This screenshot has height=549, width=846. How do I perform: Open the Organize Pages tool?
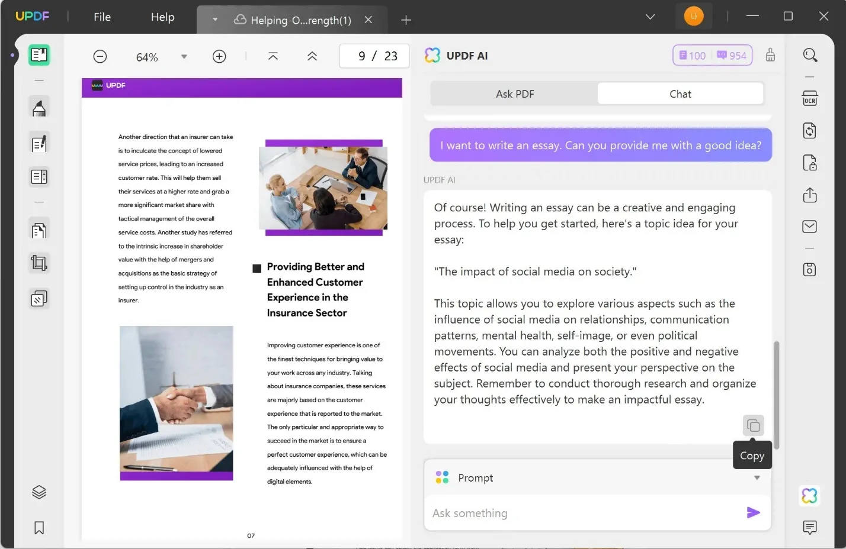[39, 230]
